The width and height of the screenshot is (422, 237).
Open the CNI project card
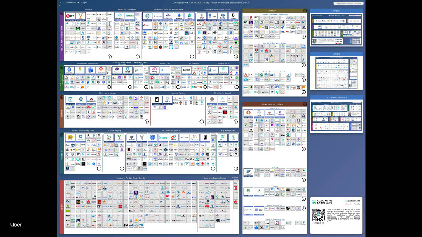pos(222,100)
